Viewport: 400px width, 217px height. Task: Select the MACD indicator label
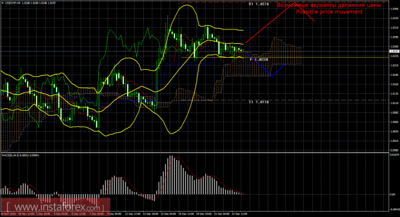coord(20,155)
